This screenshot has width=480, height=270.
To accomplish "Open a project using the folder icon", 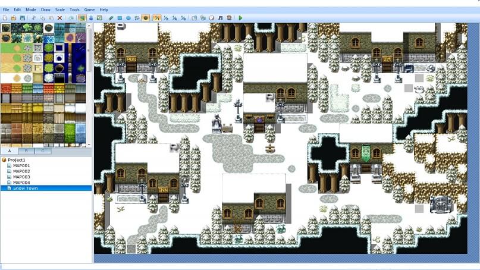I will pos(14,18).
